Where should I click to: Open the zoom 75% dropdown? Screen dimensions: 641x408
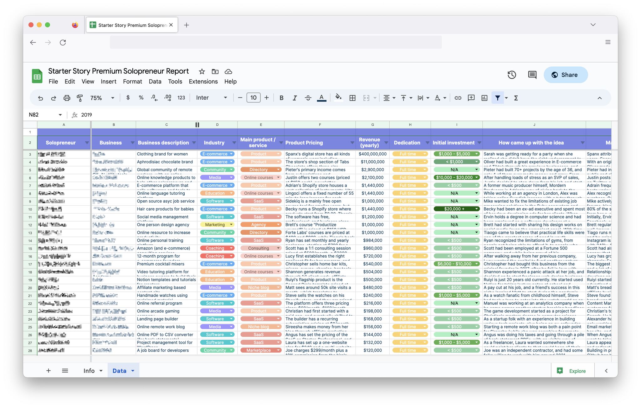click(102, 98)
